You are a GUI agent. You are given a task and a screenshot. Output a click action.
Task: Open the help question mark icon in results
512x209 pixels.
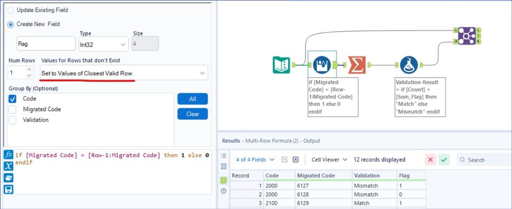pos(224,191)
